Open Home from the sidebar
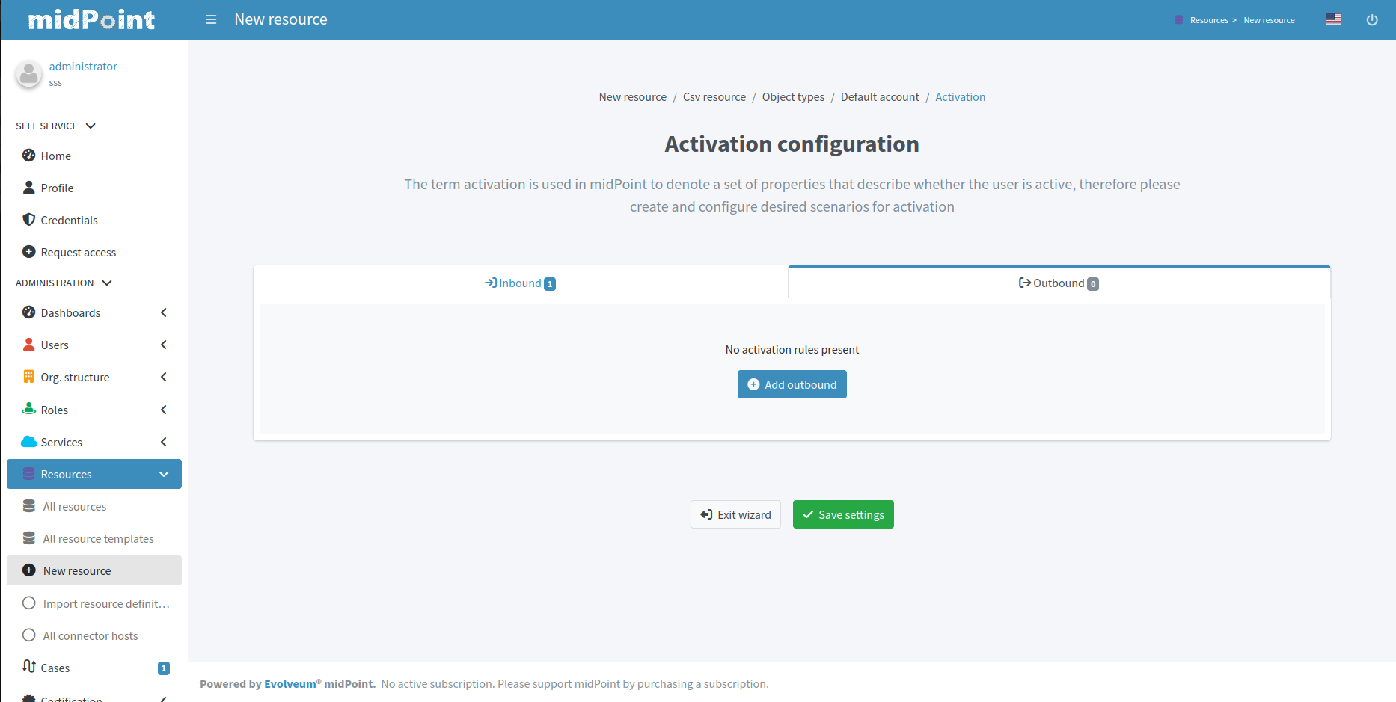Screen dimensions: 1396x702 tap(55, 156)
